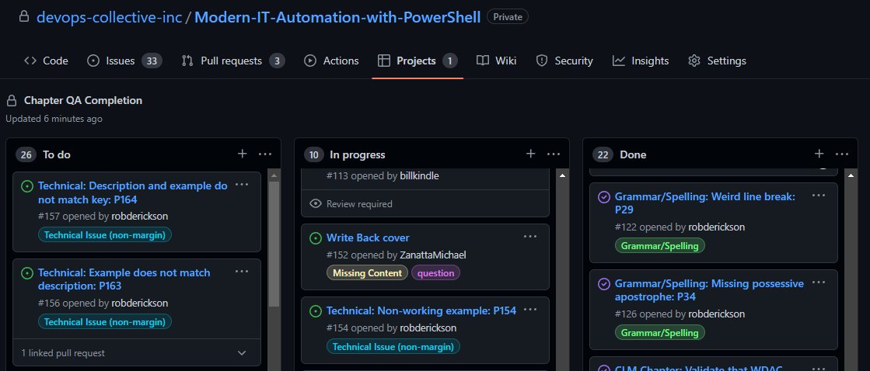Image resolution: width=870 pixels, height=371 pixels.
Task: Open card menu for issue #122
Action: [x=819, y=196]
